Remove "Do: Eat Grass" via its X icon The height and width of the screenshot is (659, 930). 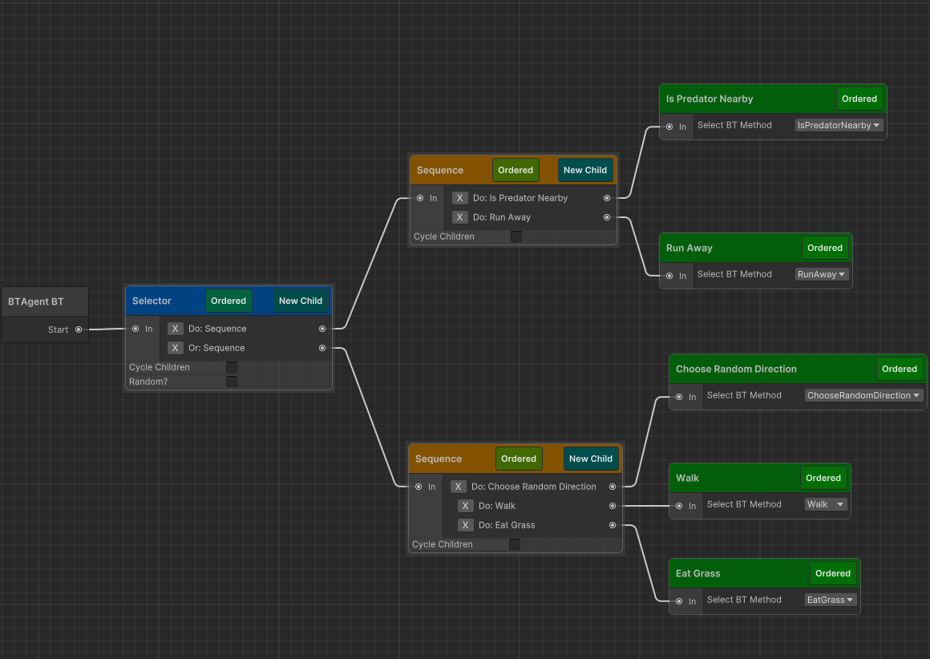(465, 525)
